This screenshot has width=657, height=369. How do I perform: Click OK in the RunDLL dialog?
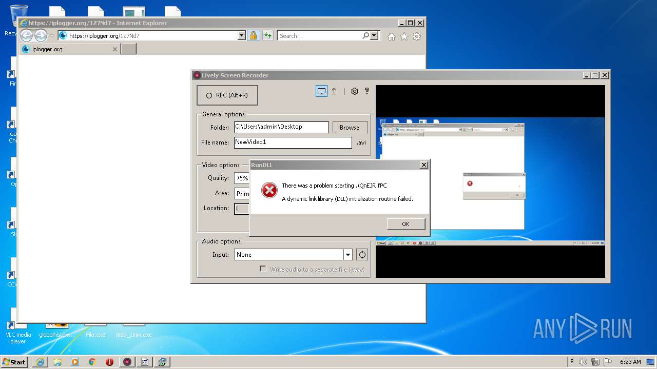point(405,224)
